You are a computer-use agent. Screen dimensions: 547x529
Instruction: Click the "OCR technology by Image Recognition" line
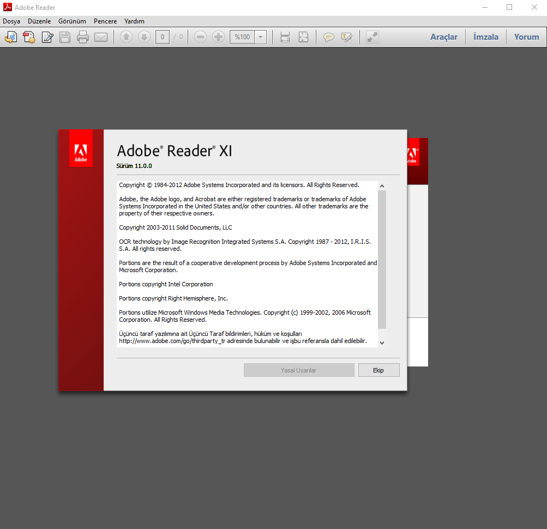(x=245, y=242)
